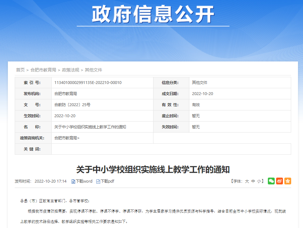Click the 信息分类 label cell

click(171, 83)
